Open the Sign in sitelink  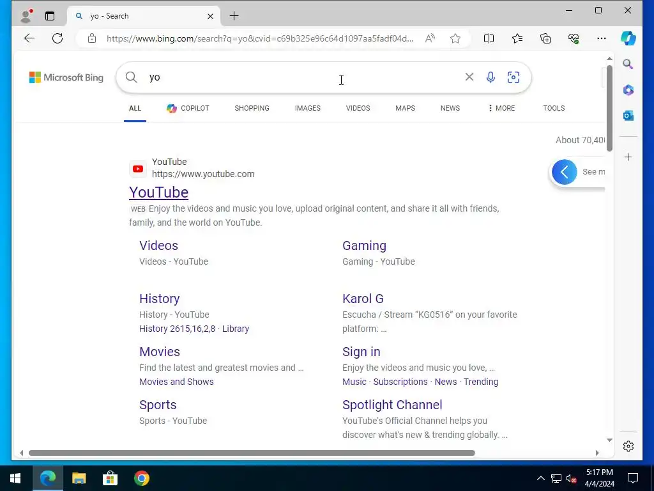tap(361, 352)
